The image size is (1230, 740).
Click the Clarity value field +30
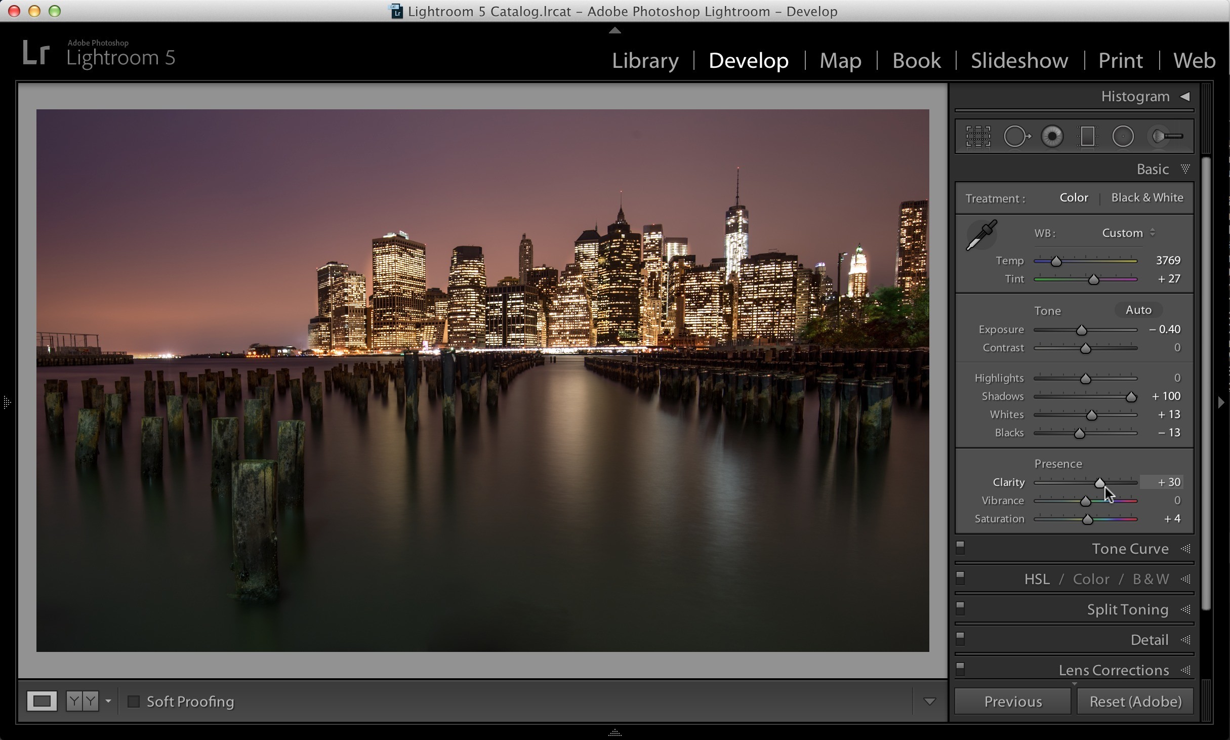pos(1161,482)
